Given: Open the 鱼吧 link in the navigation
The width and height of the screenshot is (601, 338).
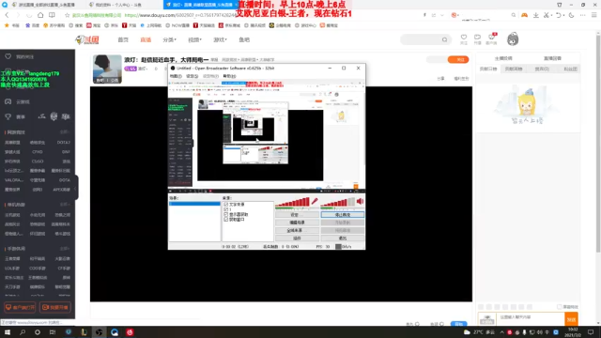Looking at the screenshot, I should point(244,39).
